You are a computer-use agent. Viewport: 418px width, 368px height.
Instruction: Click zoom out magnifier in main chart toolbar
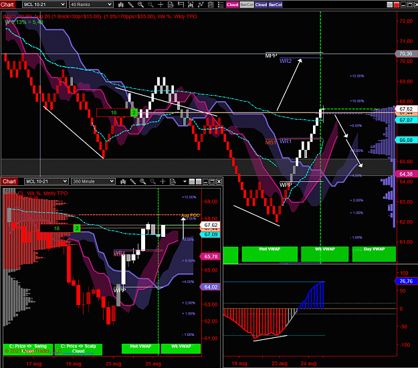point(150,5)
